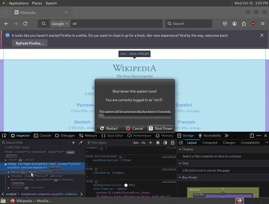This screenshot has width=269, height=204.
Task: Click the Filter Styles input
Action: point(109,142)
